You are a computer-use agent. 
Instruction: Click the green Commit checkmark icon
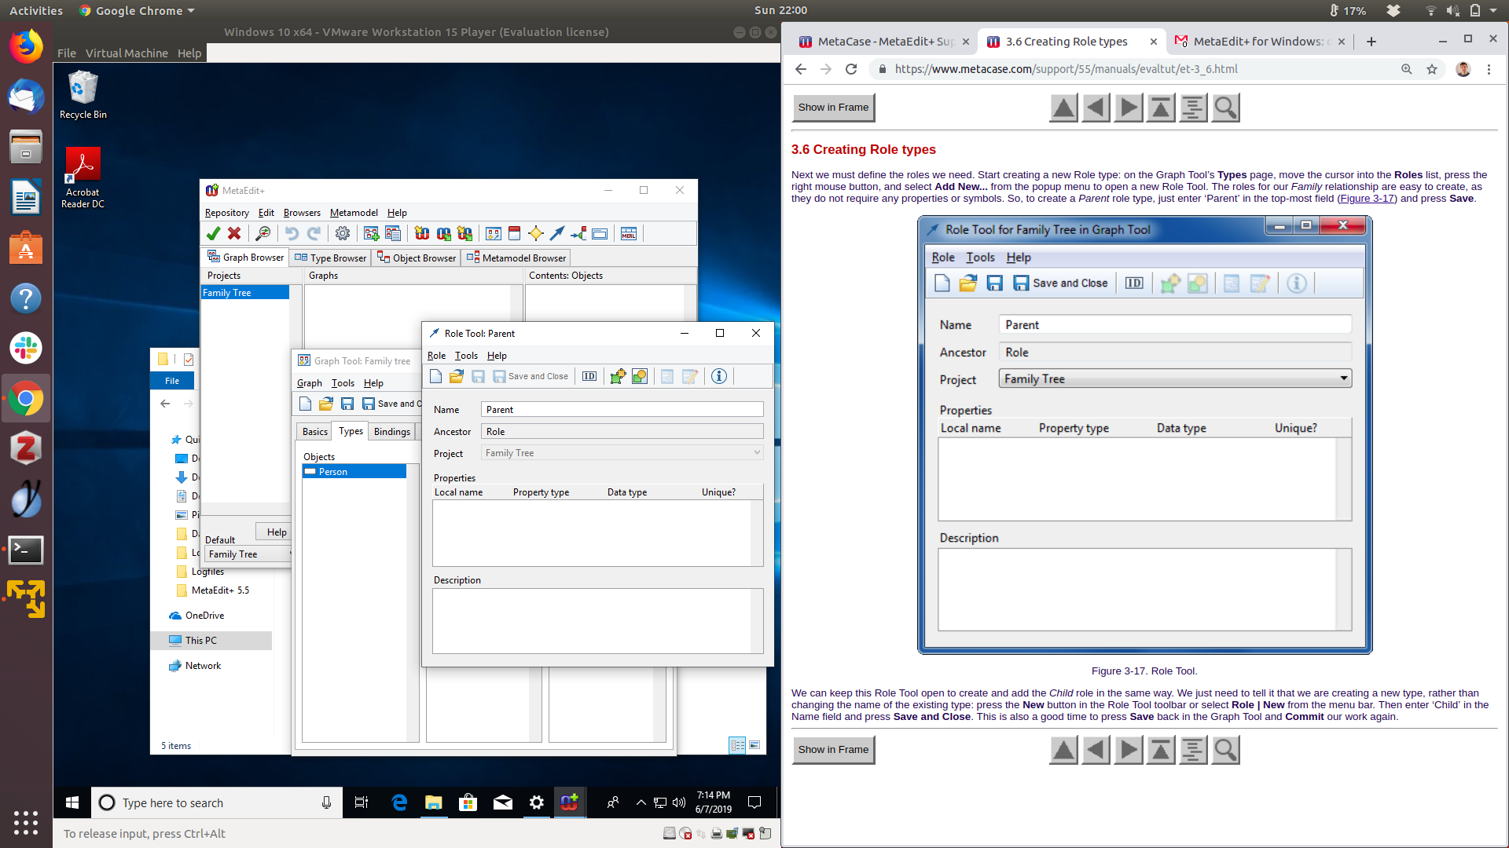pyautogui.click(x=213, y=233)
